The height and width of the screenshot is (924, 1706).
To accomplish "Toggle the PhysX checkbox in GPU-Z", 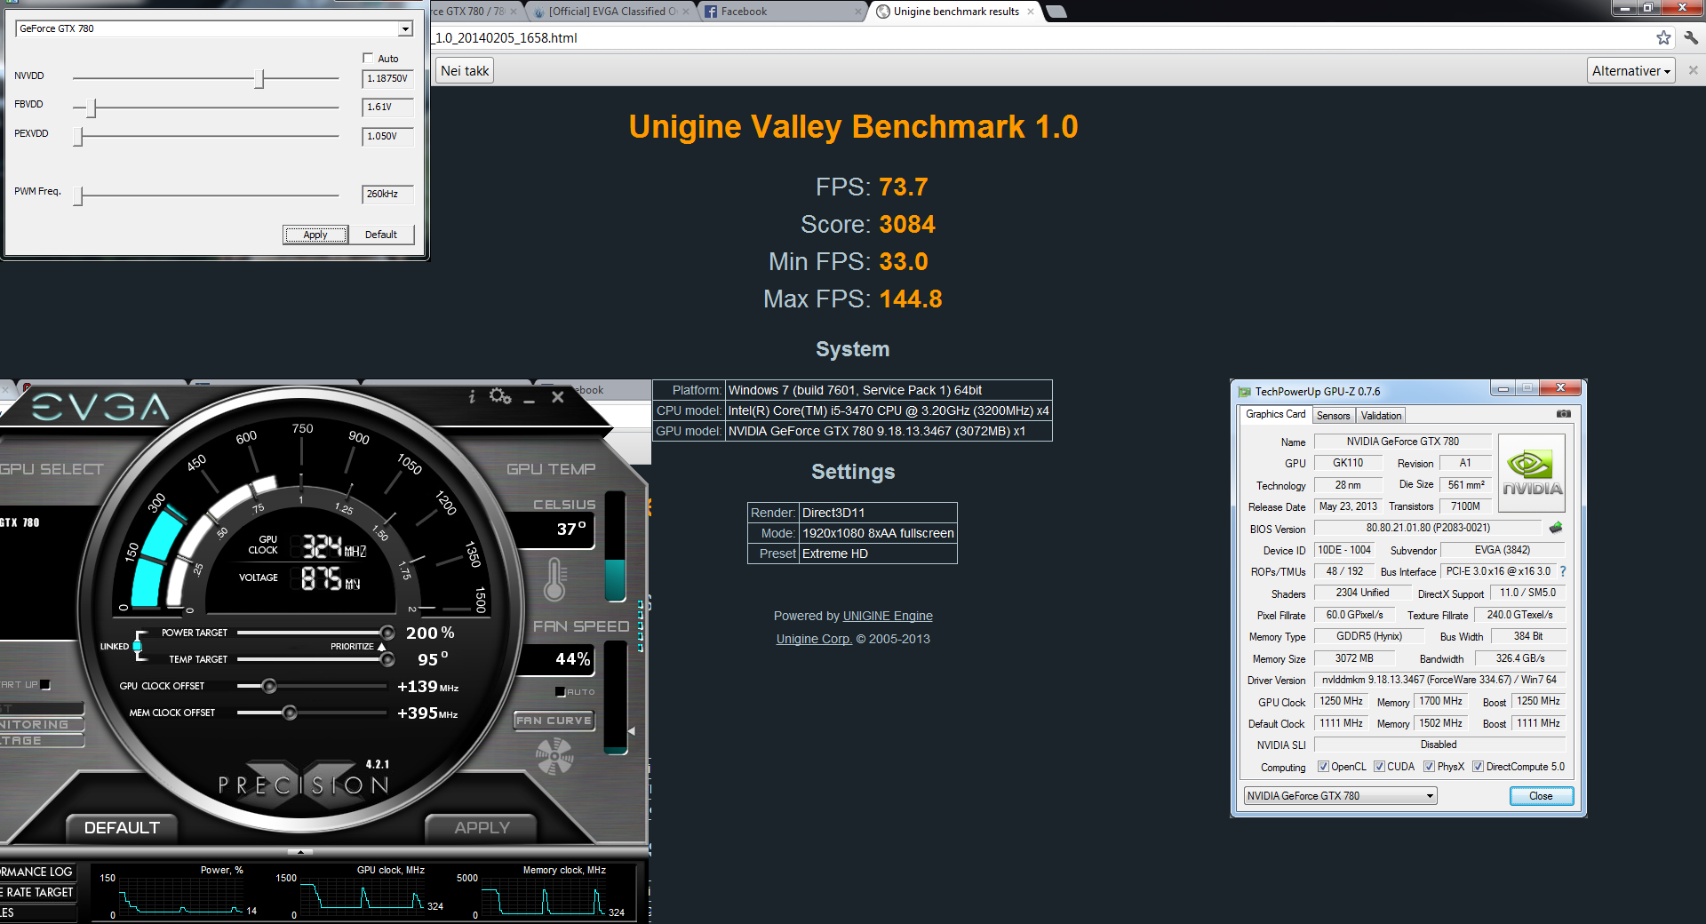I will [1429, 767].
